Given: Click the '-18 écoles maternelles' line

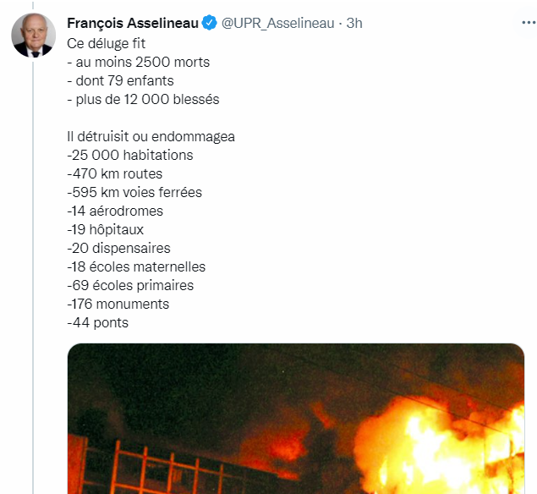Looking at the screenshot, I should pyautogui.click(x=135, y=266).
